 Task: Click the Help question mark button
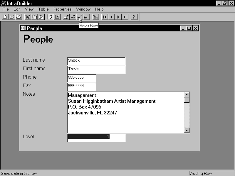(134, 17)
